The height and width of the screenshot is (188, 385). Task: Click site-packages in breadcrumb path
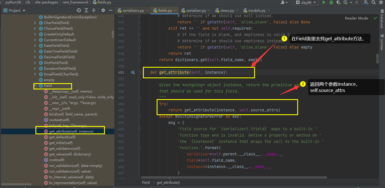tap(46, 2)
